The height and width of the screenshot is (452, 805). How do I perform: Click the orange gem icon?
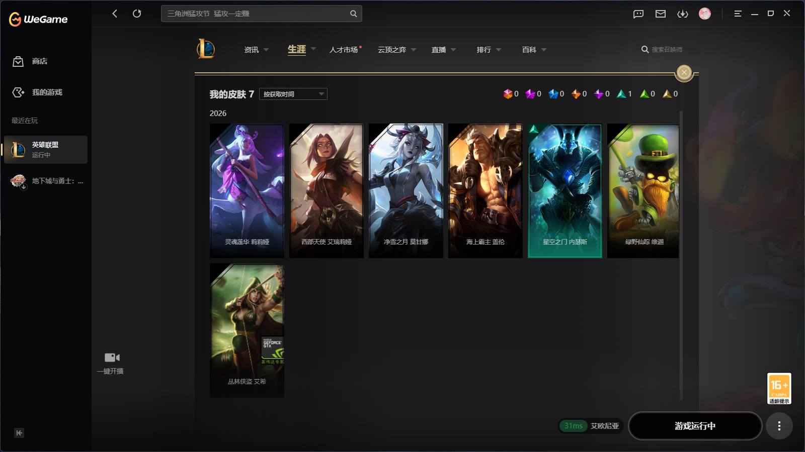pyautogui.click(x=576, y=94)
